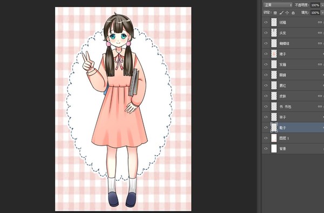Click the layer name 皮肤

coord(282,96)
